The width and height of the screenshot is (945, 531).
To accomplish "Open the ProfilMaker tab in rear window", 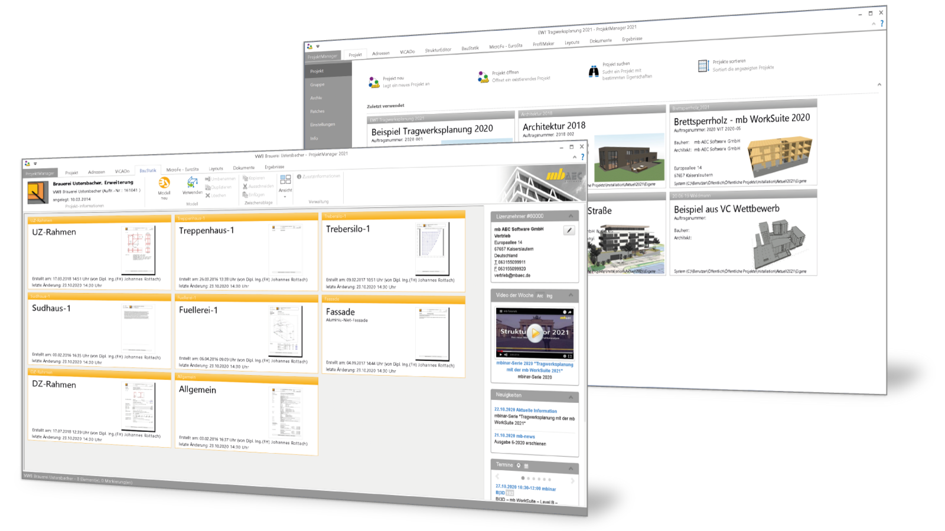I will click(543, 44).
